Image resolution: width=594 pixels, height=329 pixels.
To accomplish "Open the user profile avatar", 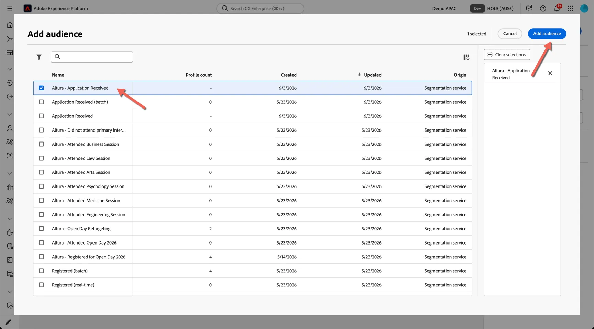I will click(x=584, y=8).
